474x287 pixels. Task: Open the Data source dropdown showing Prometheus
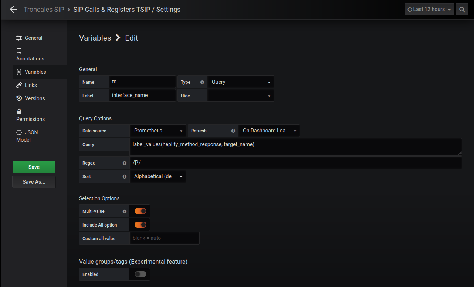coord(158,131)
